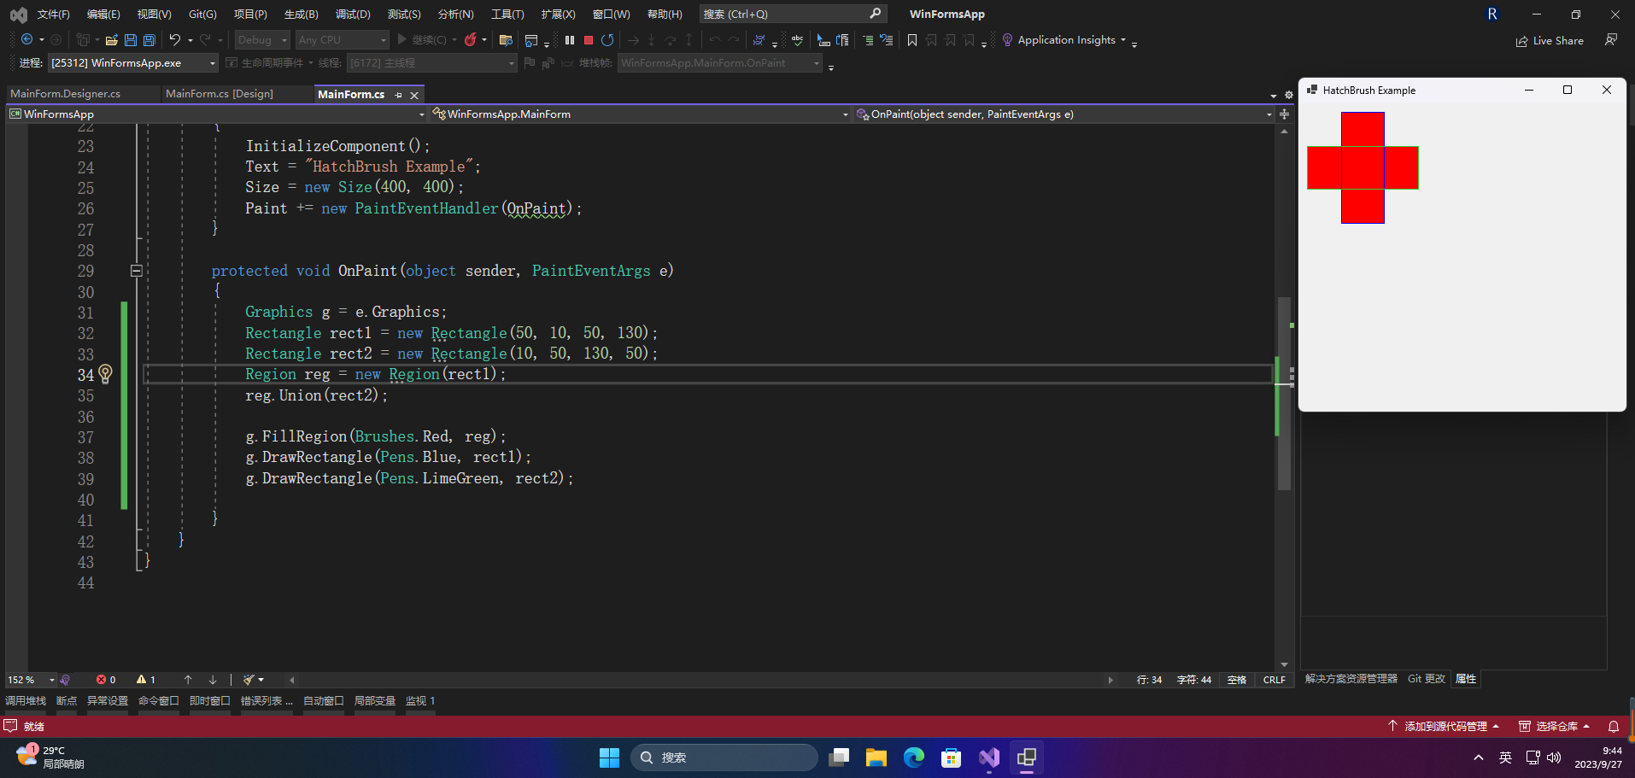This screenshot has width=1635, height=778.
Task: Close the MainForm.cs editor tab
Action: coord(414,95)
